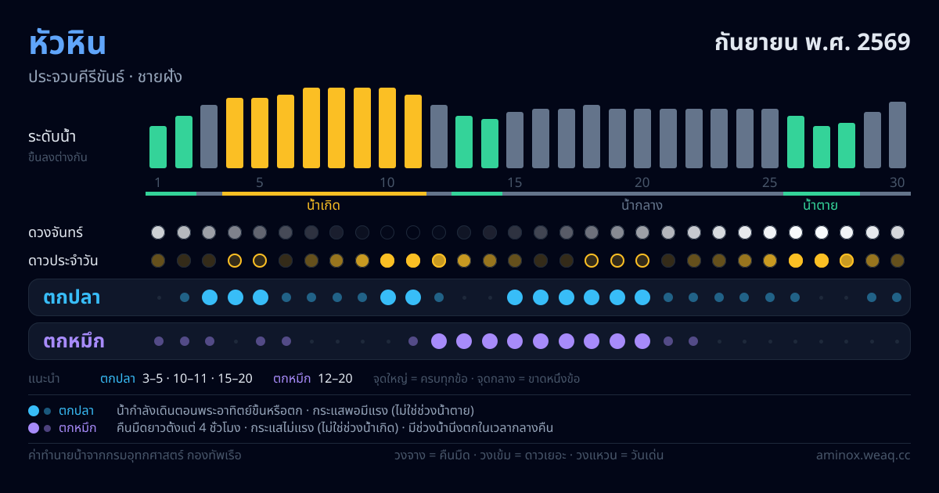Image resolution: width=939 pixels, height=493 pixels.
Task: Click the last moon dot in ดวงจันทร์ row
Action: [x=898, y=232]
